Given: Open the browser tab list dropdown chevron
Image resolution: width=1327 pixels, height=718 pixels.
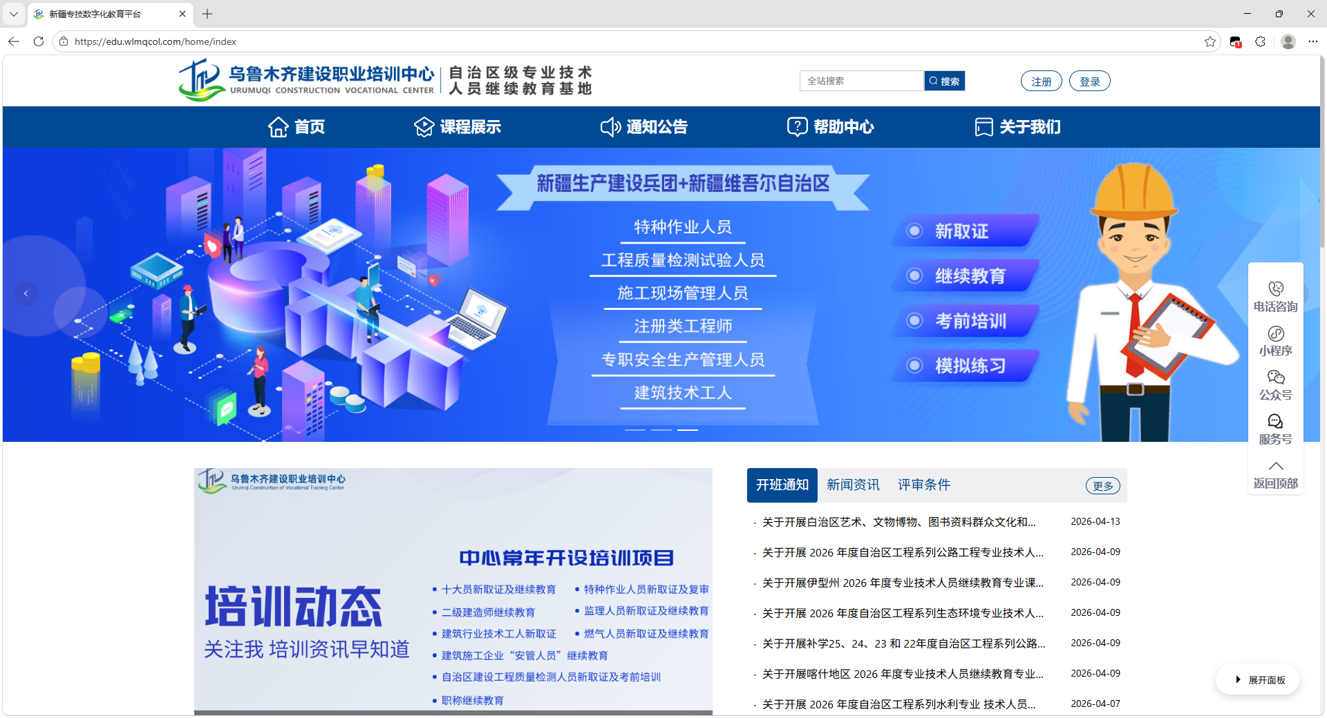Looking at the screenshot, I should 14,14.
